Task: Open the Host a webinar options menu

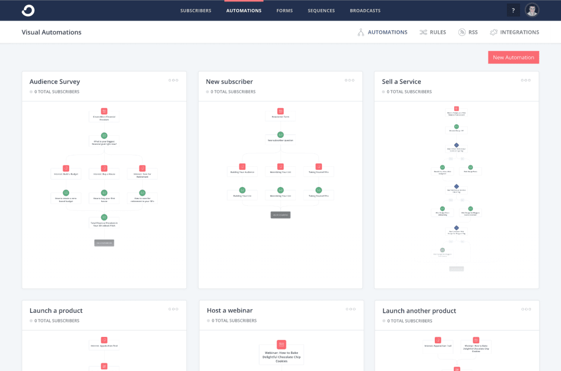Action: click(x=350, y=309)
